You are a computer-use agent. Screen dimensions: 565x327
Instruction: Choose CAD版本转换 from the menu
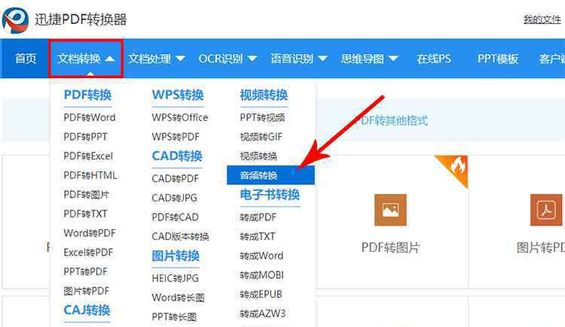coord(180,237)
